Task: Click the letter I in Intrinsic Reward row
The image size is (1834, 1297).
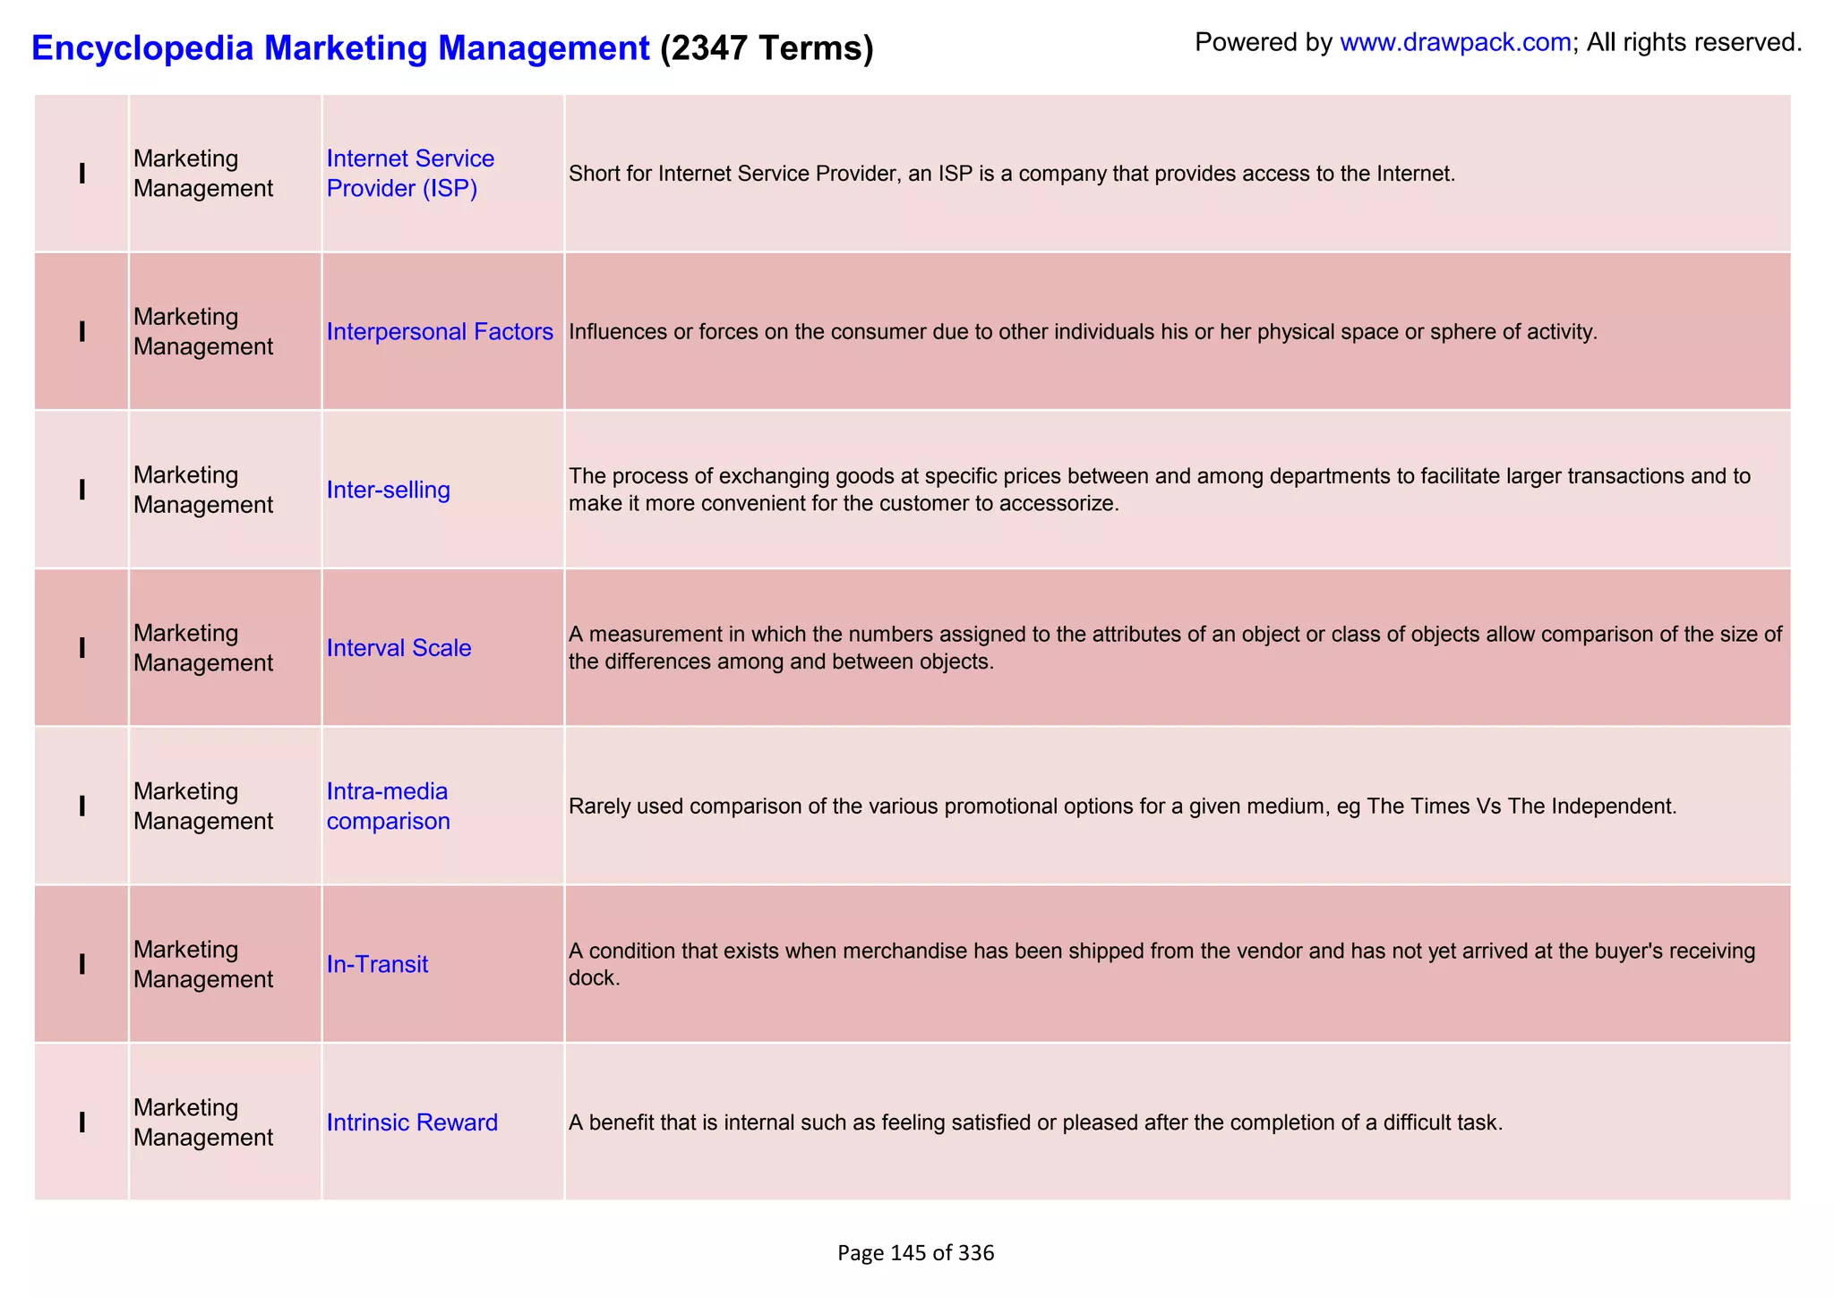Action: pyautogui.click(x=82, y=1122)
